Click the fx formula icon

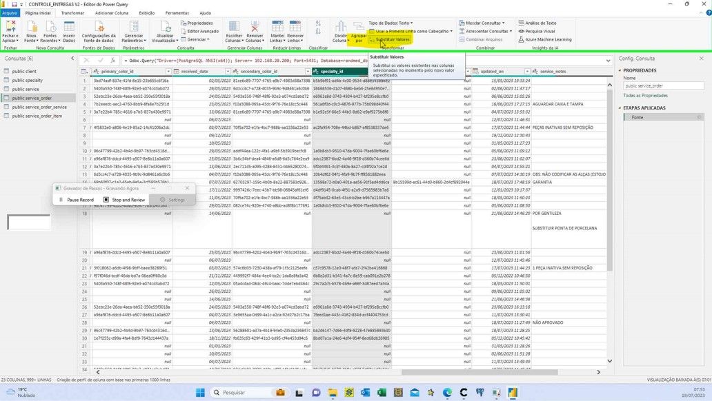(x=113, y=60)
